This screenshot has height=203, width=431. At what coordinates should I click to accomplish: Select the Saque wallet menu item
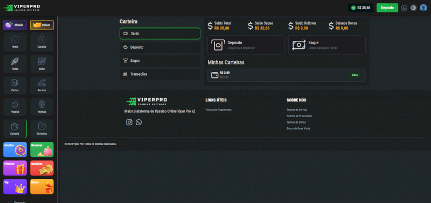point(160,61)
